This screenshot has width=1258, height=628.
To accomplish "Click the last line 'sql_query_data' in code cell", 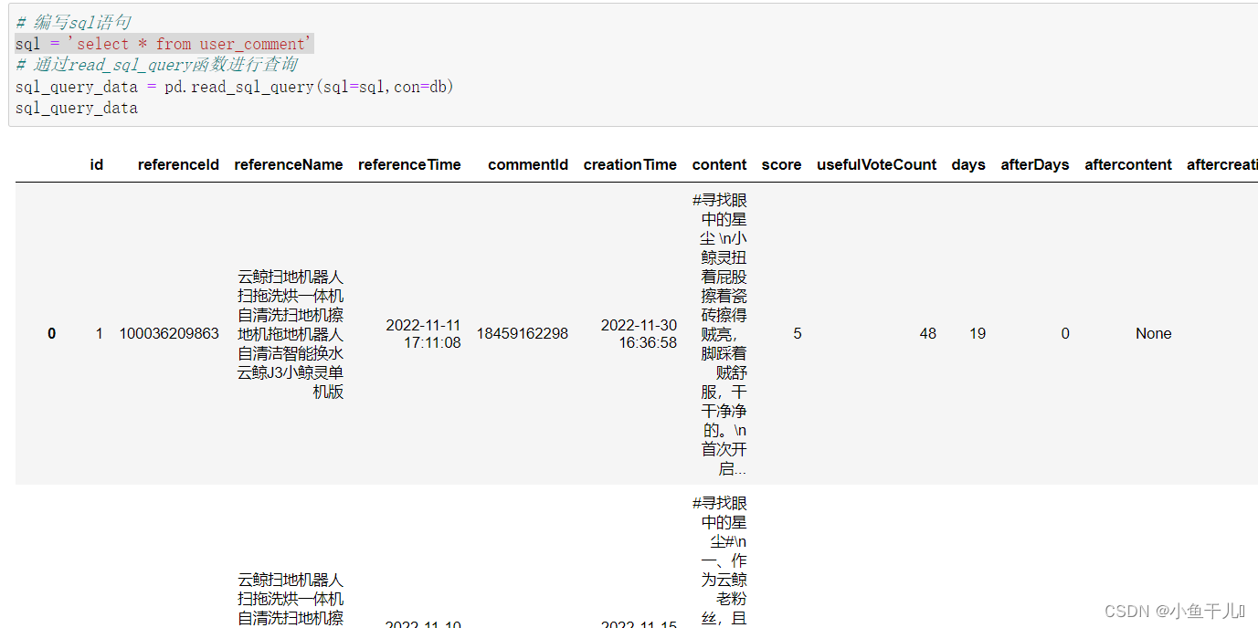I will (77, 108).
